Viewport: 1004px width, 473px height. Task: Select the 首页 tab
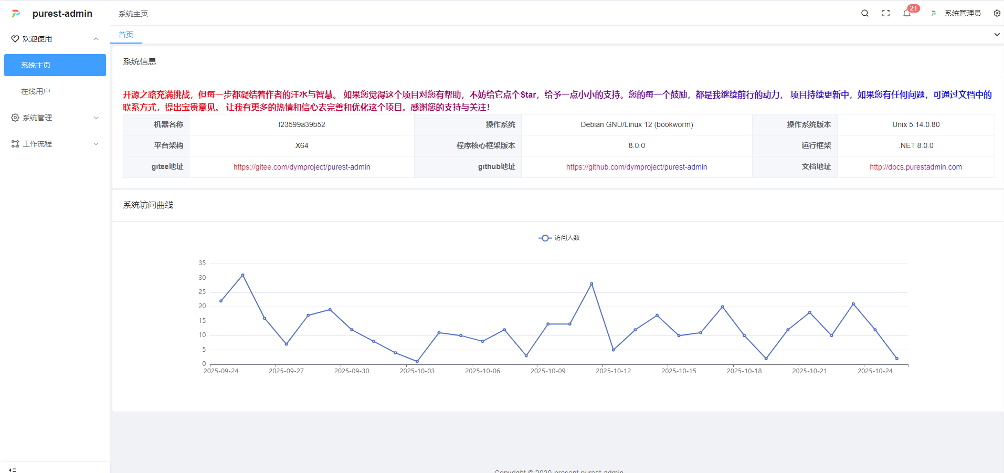(x=126, y=35)
